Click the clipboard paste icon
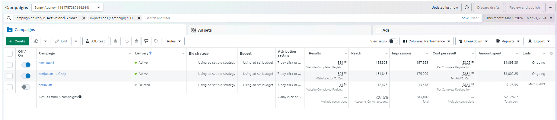The width and height of the screenshot is (557, 120). click(115, 41)
